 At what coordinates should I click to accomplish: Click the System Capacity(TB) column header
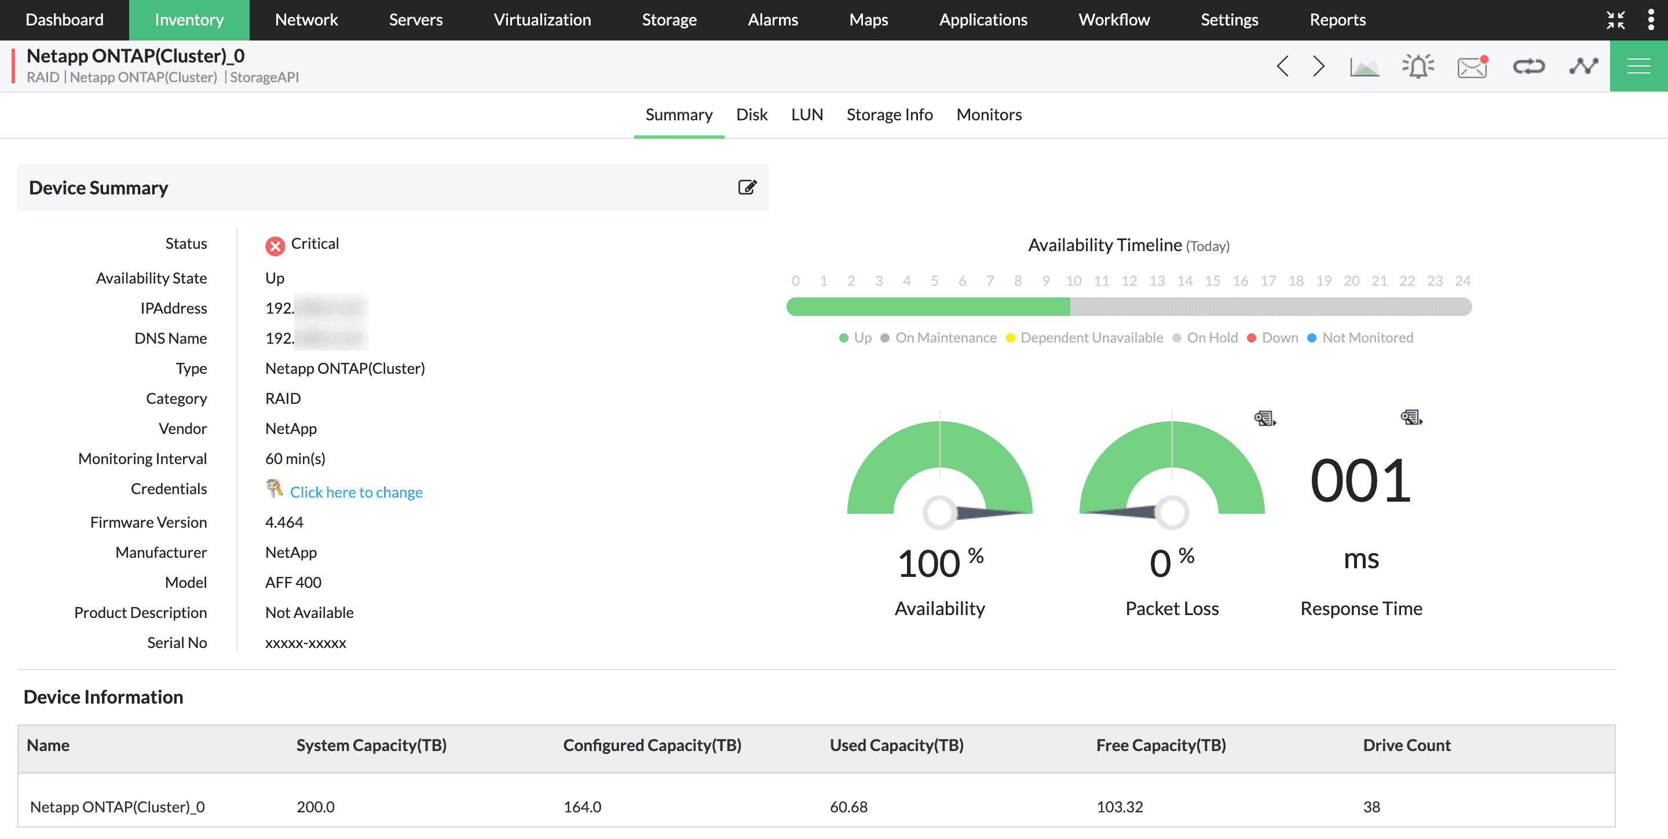371,745
